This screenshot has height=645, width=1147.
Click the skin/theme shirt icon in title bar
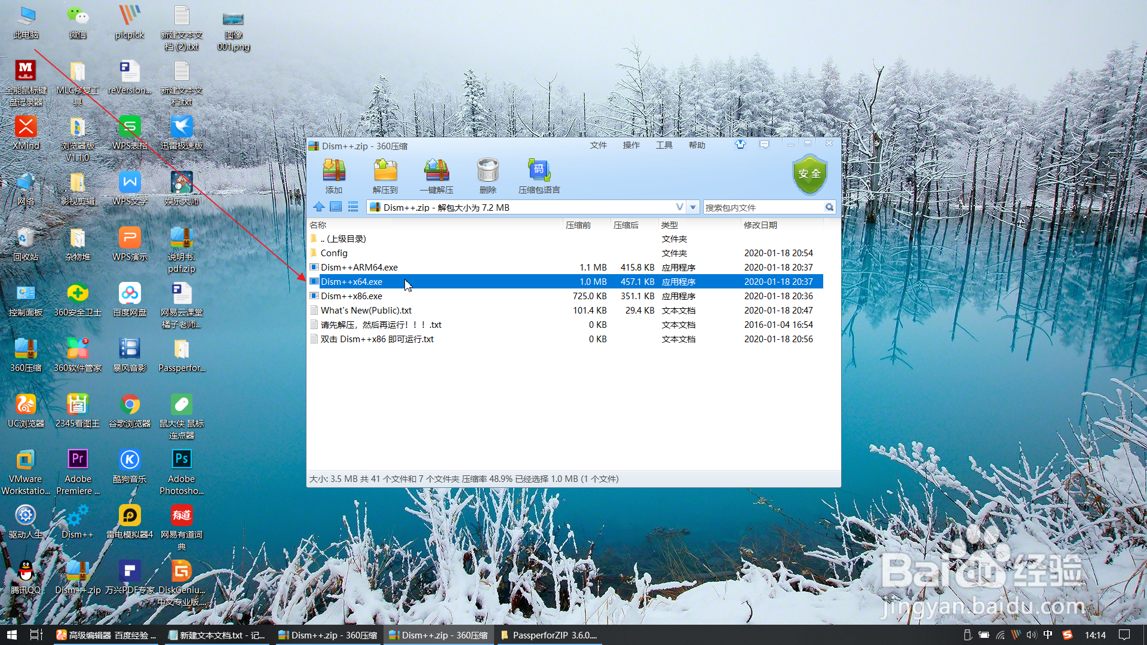pos(741,145)
